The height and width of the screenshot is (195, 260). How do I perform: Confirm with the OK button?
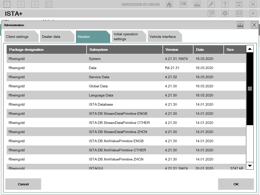tap(236, 184)
